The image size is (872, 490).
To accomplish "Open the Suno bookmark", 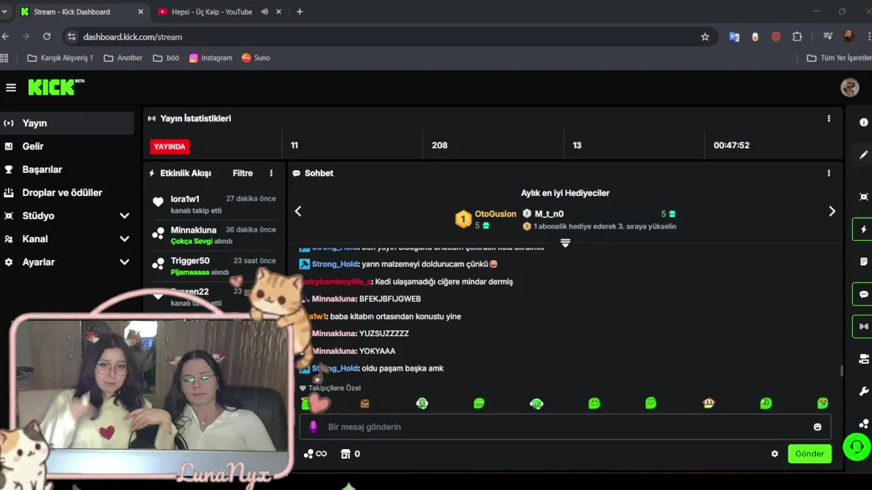I will 256,58.
